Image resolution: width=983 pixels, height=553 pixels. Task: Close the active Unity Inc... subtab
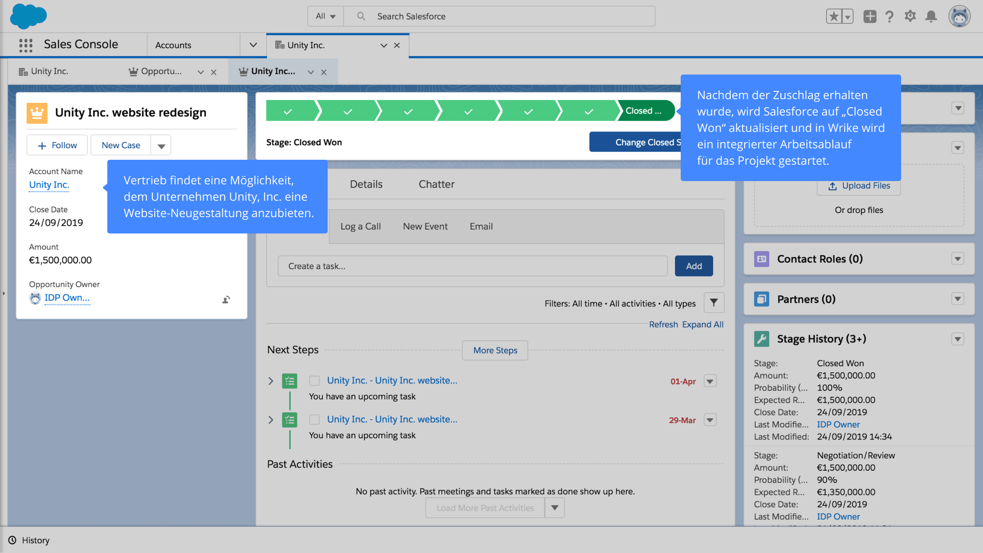(x=324, y=72)
